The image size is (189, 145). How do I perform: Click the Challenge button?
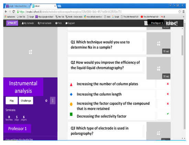[x=26, y=100]
